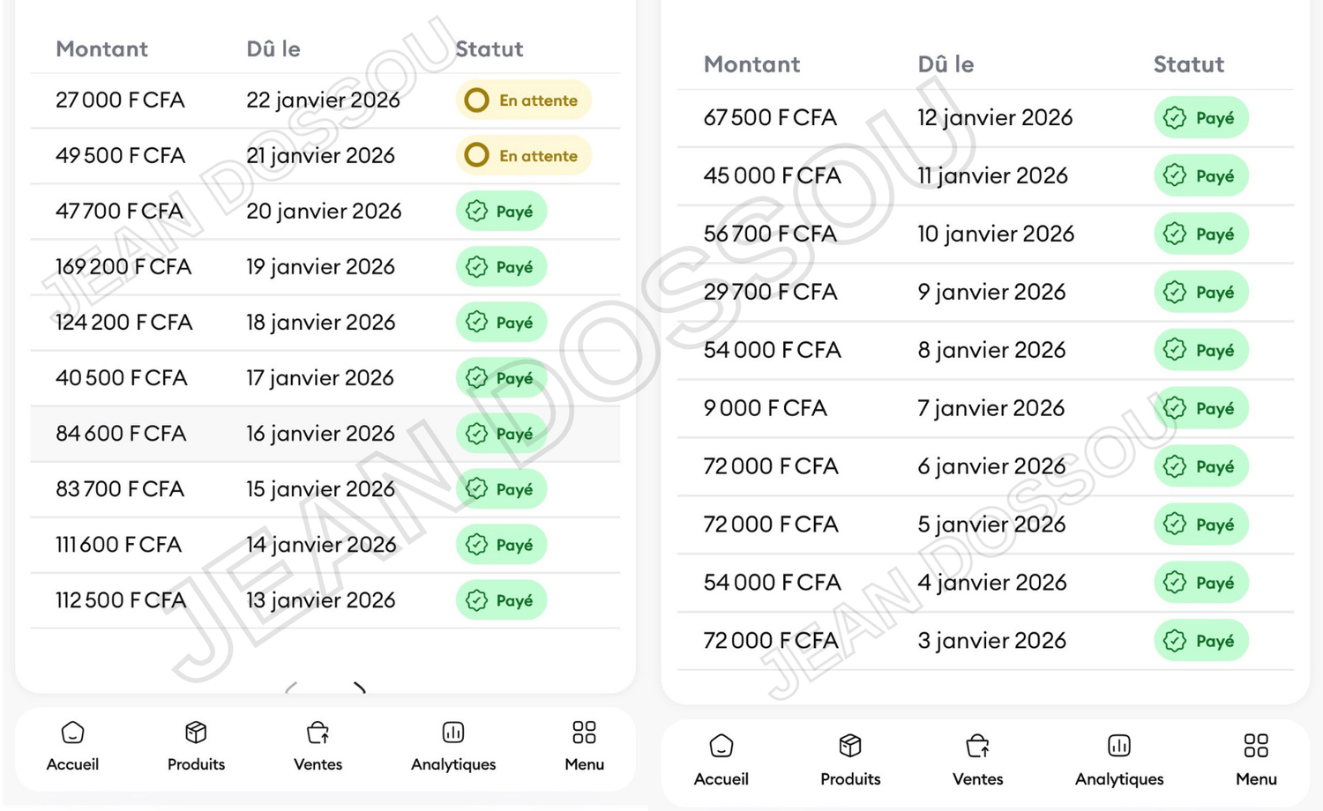Viewport: 1323px width, 811px height.
Task: Open Produits box icon in left-hand screen
Action: (x=196, y=733)
